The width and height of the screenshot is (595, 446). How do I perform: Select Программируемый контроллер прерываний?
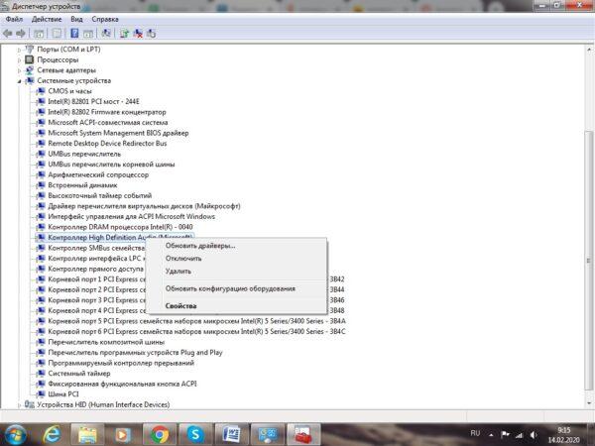pyautogui.click(x=121, y=363)
